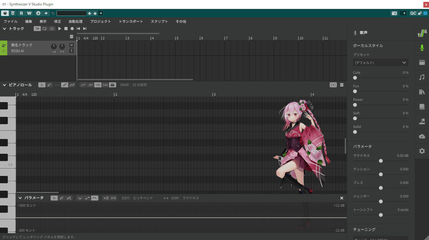Solo the ROSA AI track
Viewport: 429px width, 240px height.
click(x=71, y=51)
